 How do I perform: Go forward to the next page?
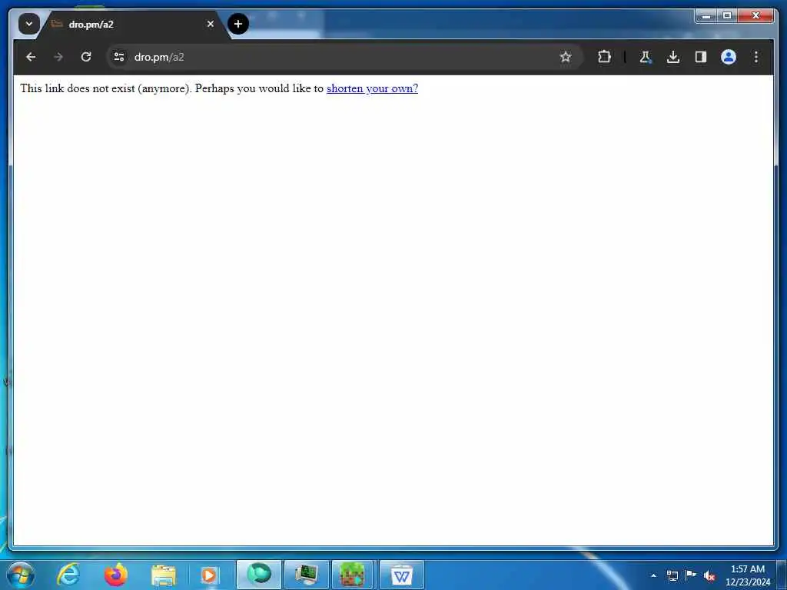[x=58, y=57]
